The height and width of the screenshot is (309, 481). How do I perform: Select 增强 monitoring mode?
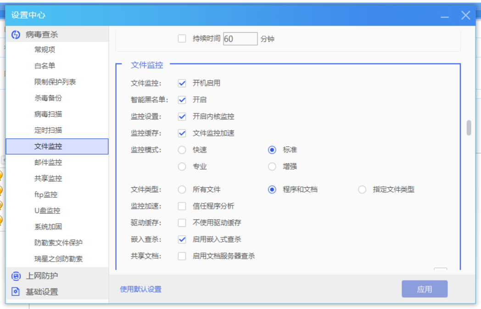272,167
